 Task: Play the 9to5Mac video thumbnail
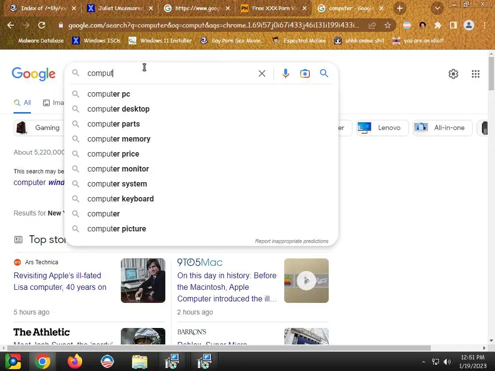click(306, 281)
